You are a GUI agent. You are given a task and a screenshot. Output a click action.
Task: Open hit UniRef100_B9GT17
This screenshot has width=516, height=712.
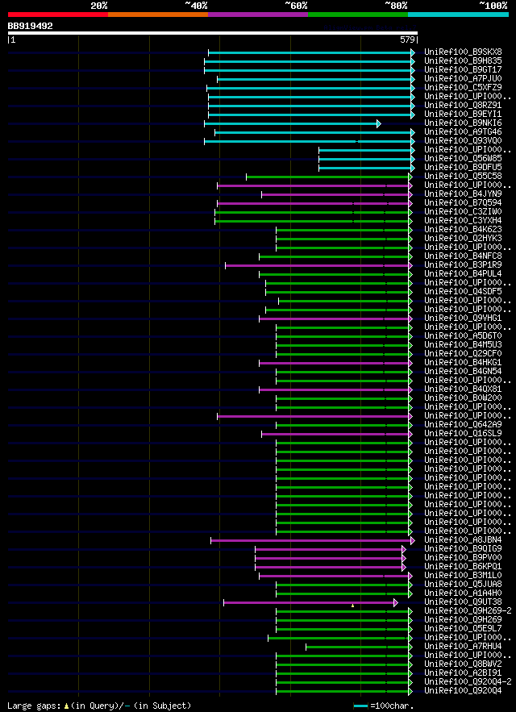(463, 70)
